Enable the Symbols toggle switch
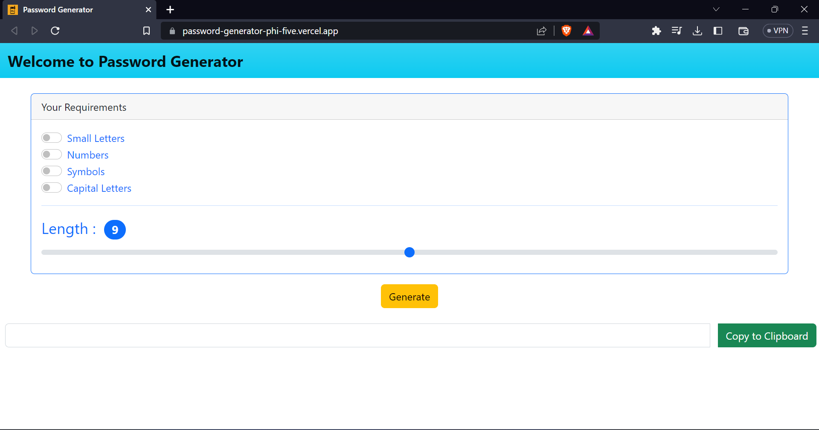The width and height of the screenshot is (819, 430). click(x=52, y=171)
